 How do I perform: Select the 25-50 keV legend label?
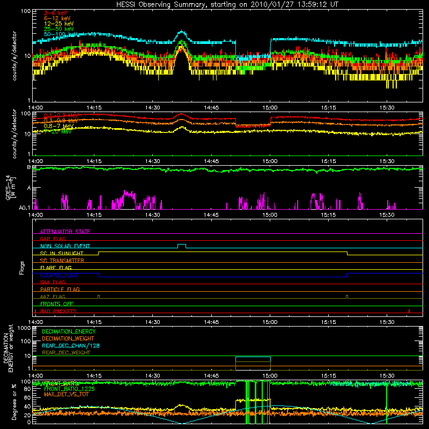click(x=59, y=29)
